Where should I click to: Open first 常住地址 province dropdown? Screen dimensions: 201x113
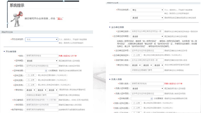[x=30, y=90]
